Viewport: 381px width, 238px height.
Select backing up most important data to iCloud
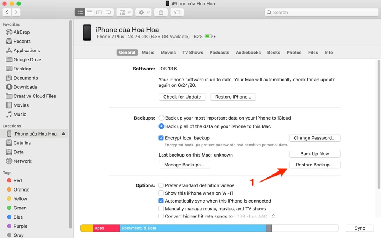tap(161, 118)
